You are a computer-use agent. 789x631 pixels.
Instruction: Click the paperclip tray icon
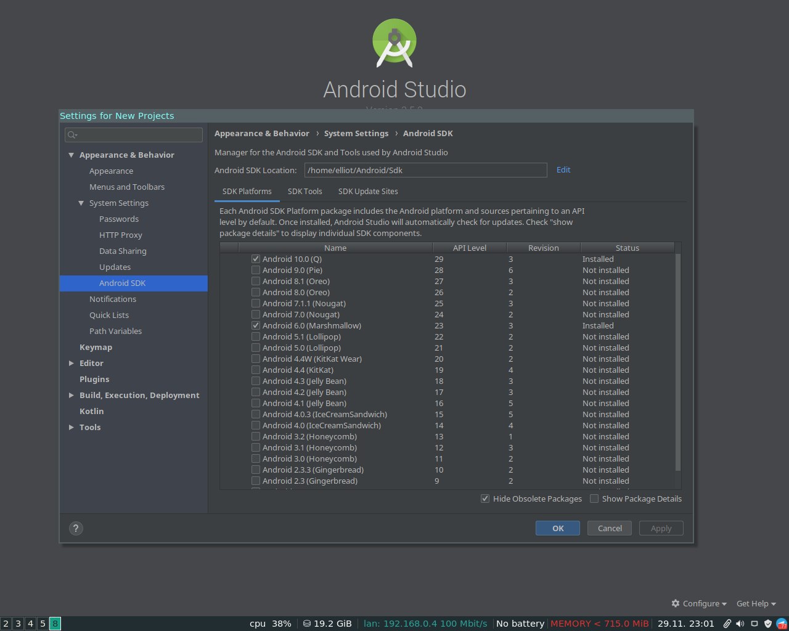click(x=727, y=624)
